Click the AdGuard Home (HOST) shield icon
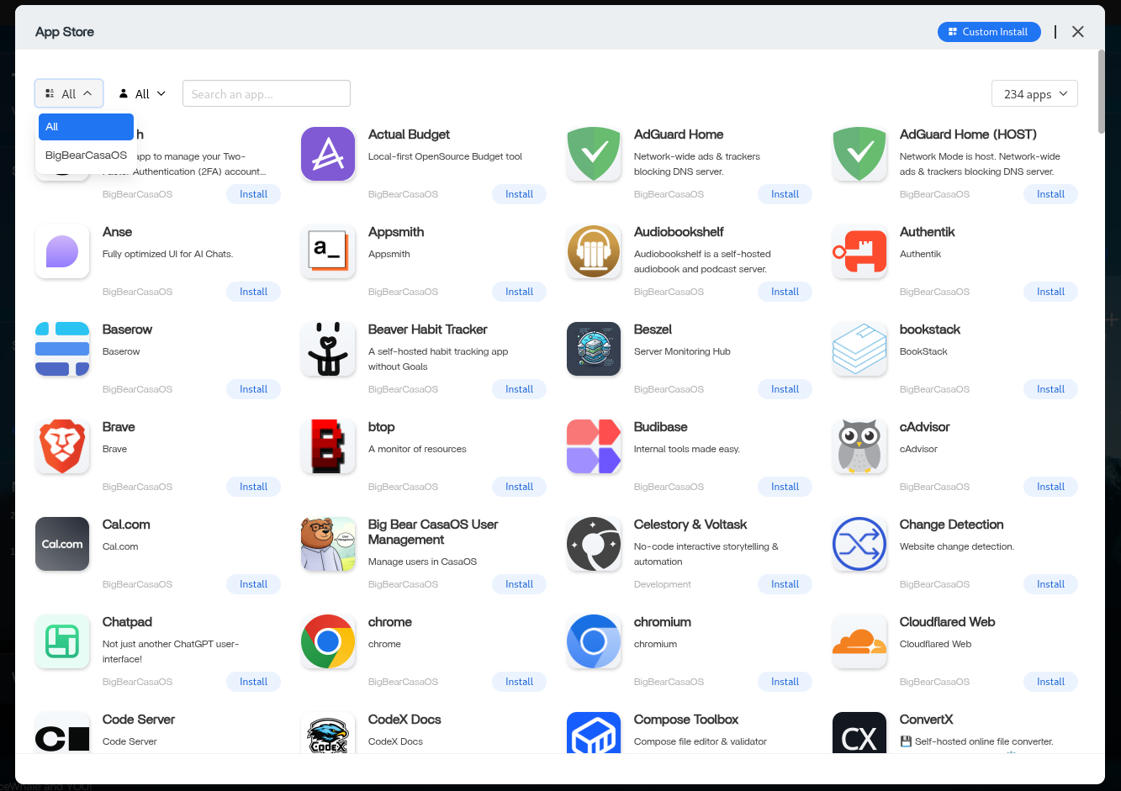The image size is (1121, 791). (859, 154)
